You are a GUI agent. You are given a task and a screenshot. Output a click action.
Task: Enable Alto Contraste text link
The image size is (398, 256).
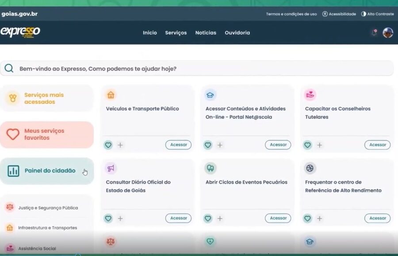tap(380, 14)
